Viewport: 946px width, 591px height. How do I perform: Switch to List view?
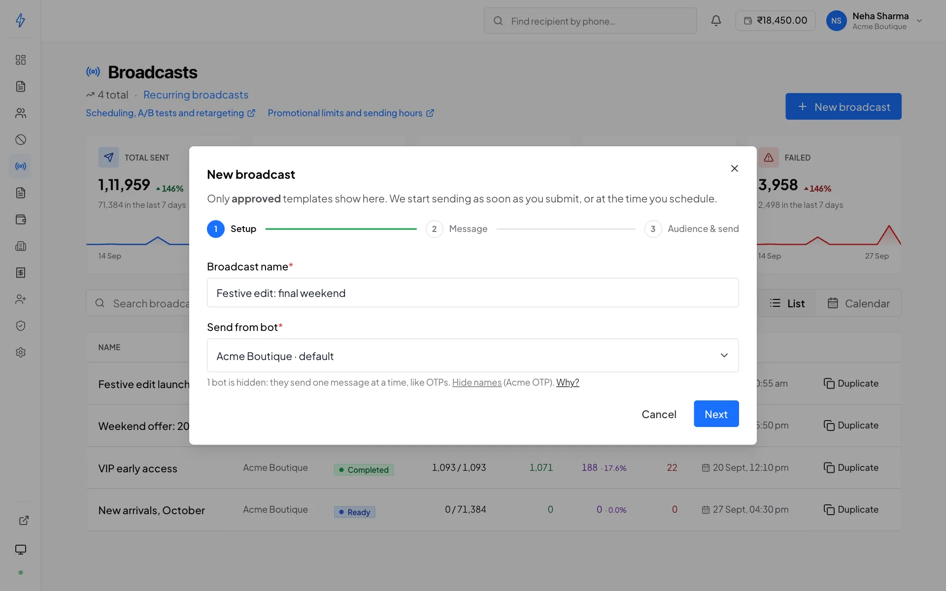[x=787, y=303]
